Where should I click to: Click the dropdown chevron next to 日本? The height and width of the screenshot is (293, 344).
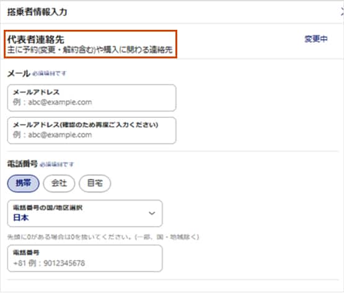pos(152,213)
